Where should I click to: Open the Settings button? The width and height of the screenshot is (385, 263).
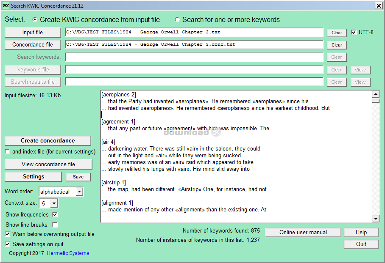[33, 177]
